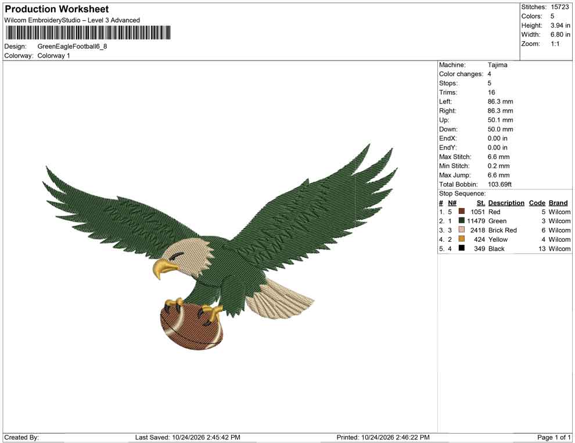This screenshot has height=443, width=575.
Task: Click the Black stitch count "349"
Action: click(480, 248)
